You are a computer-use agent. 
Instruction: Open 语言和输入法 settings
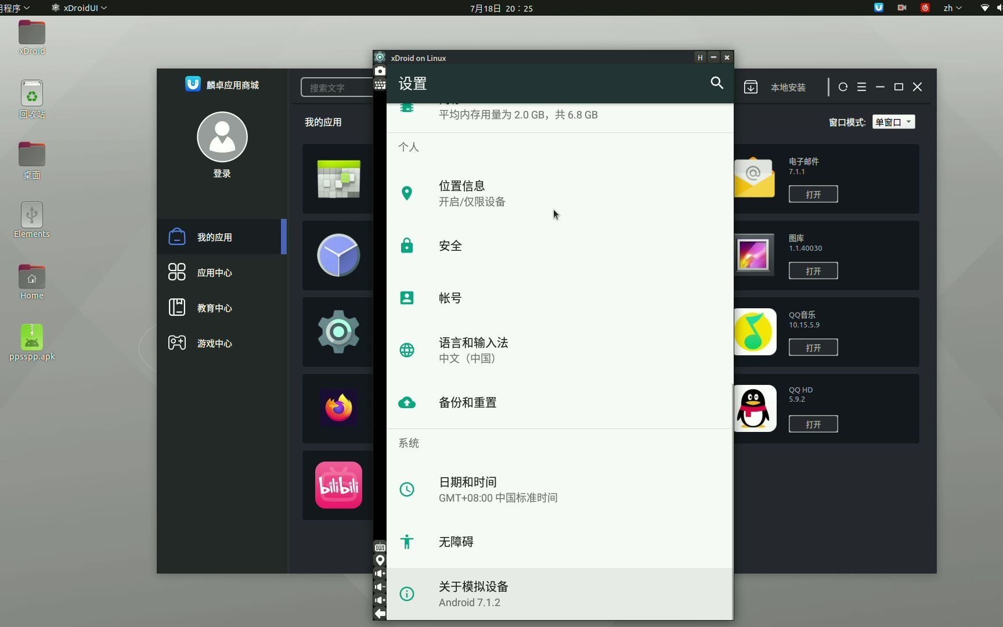point(560,350)
